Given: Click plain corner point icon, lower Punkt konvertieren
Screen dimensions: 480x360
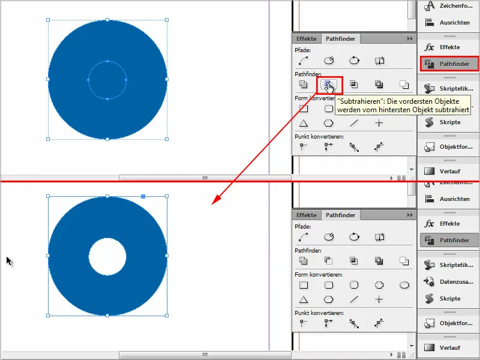Looking at the screenshot, I should click(x=304, y=323).
